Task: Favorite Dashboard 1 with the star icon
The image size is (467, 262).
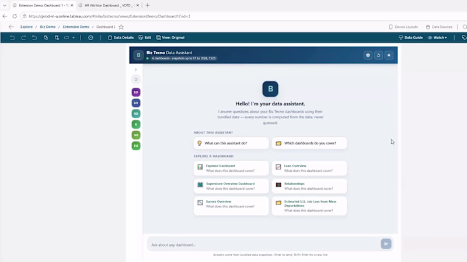Action: coord(121,27)
